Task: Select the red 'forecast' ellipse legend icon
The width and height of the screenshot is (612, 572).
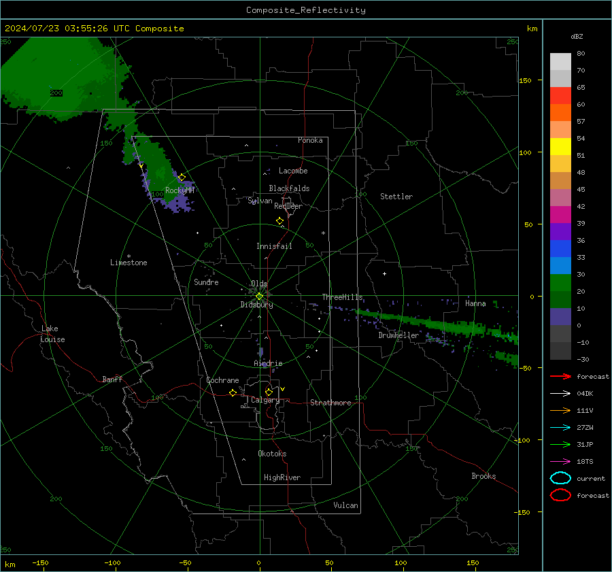Action: click(x=560, y=495)
